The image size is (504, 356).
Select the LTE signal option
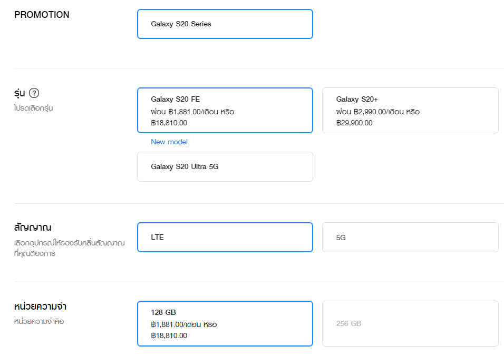pyautogui.click(x=225, y=237)
